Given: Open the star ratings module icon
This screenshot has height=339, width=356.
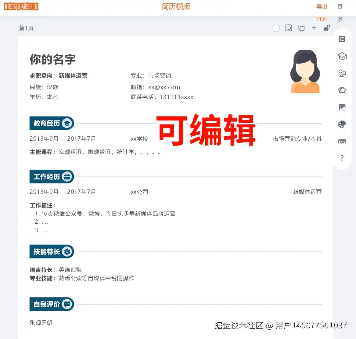Looking at the screenshot, I should pyautogui.click(x=342, y=90).
